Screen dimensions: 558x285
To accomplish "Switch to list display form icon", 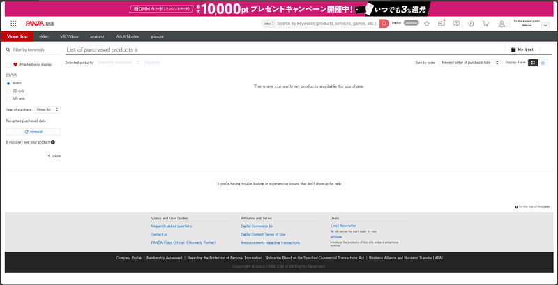I will pos(543,63).
